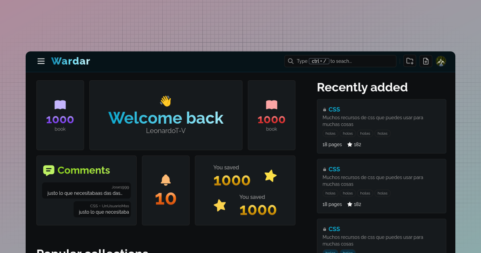Open the user profile avatar
The height and width of the screenshot is (253, 481).
point(441,61)
